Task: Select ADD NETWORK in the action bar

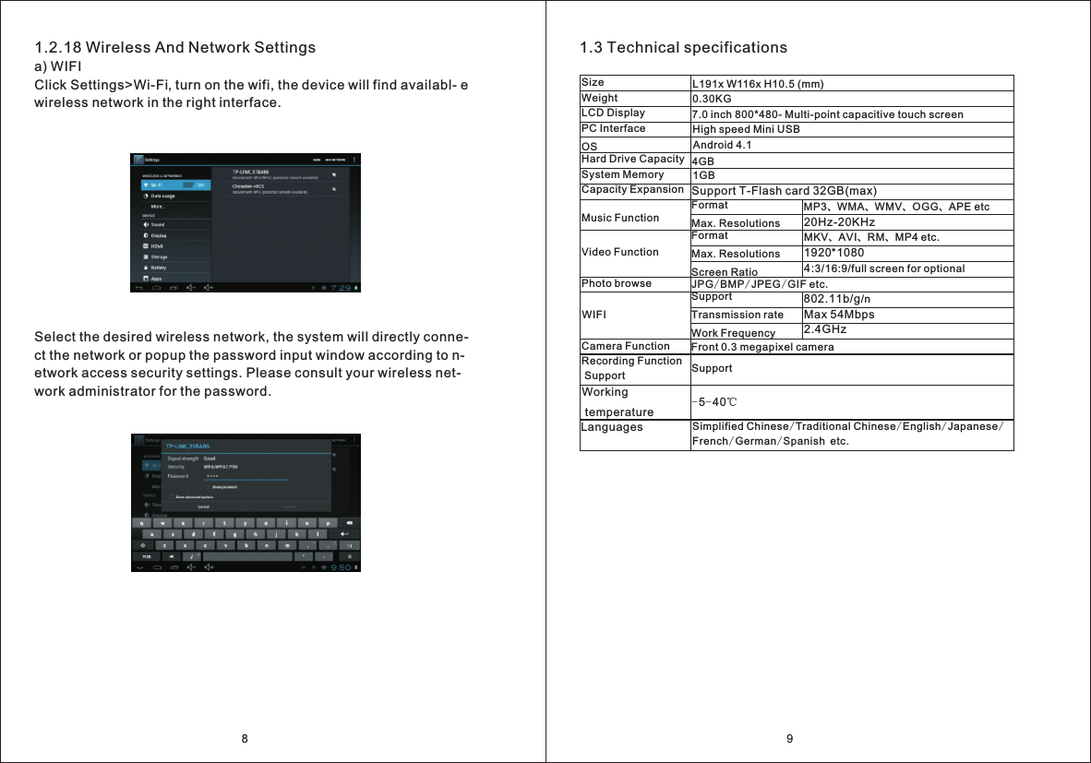Action: pos(335,160)
